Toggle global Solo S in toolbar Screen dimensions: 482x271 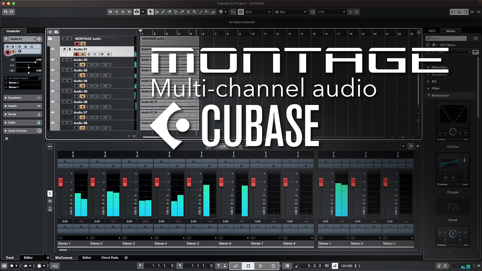[x=117, y=12]
